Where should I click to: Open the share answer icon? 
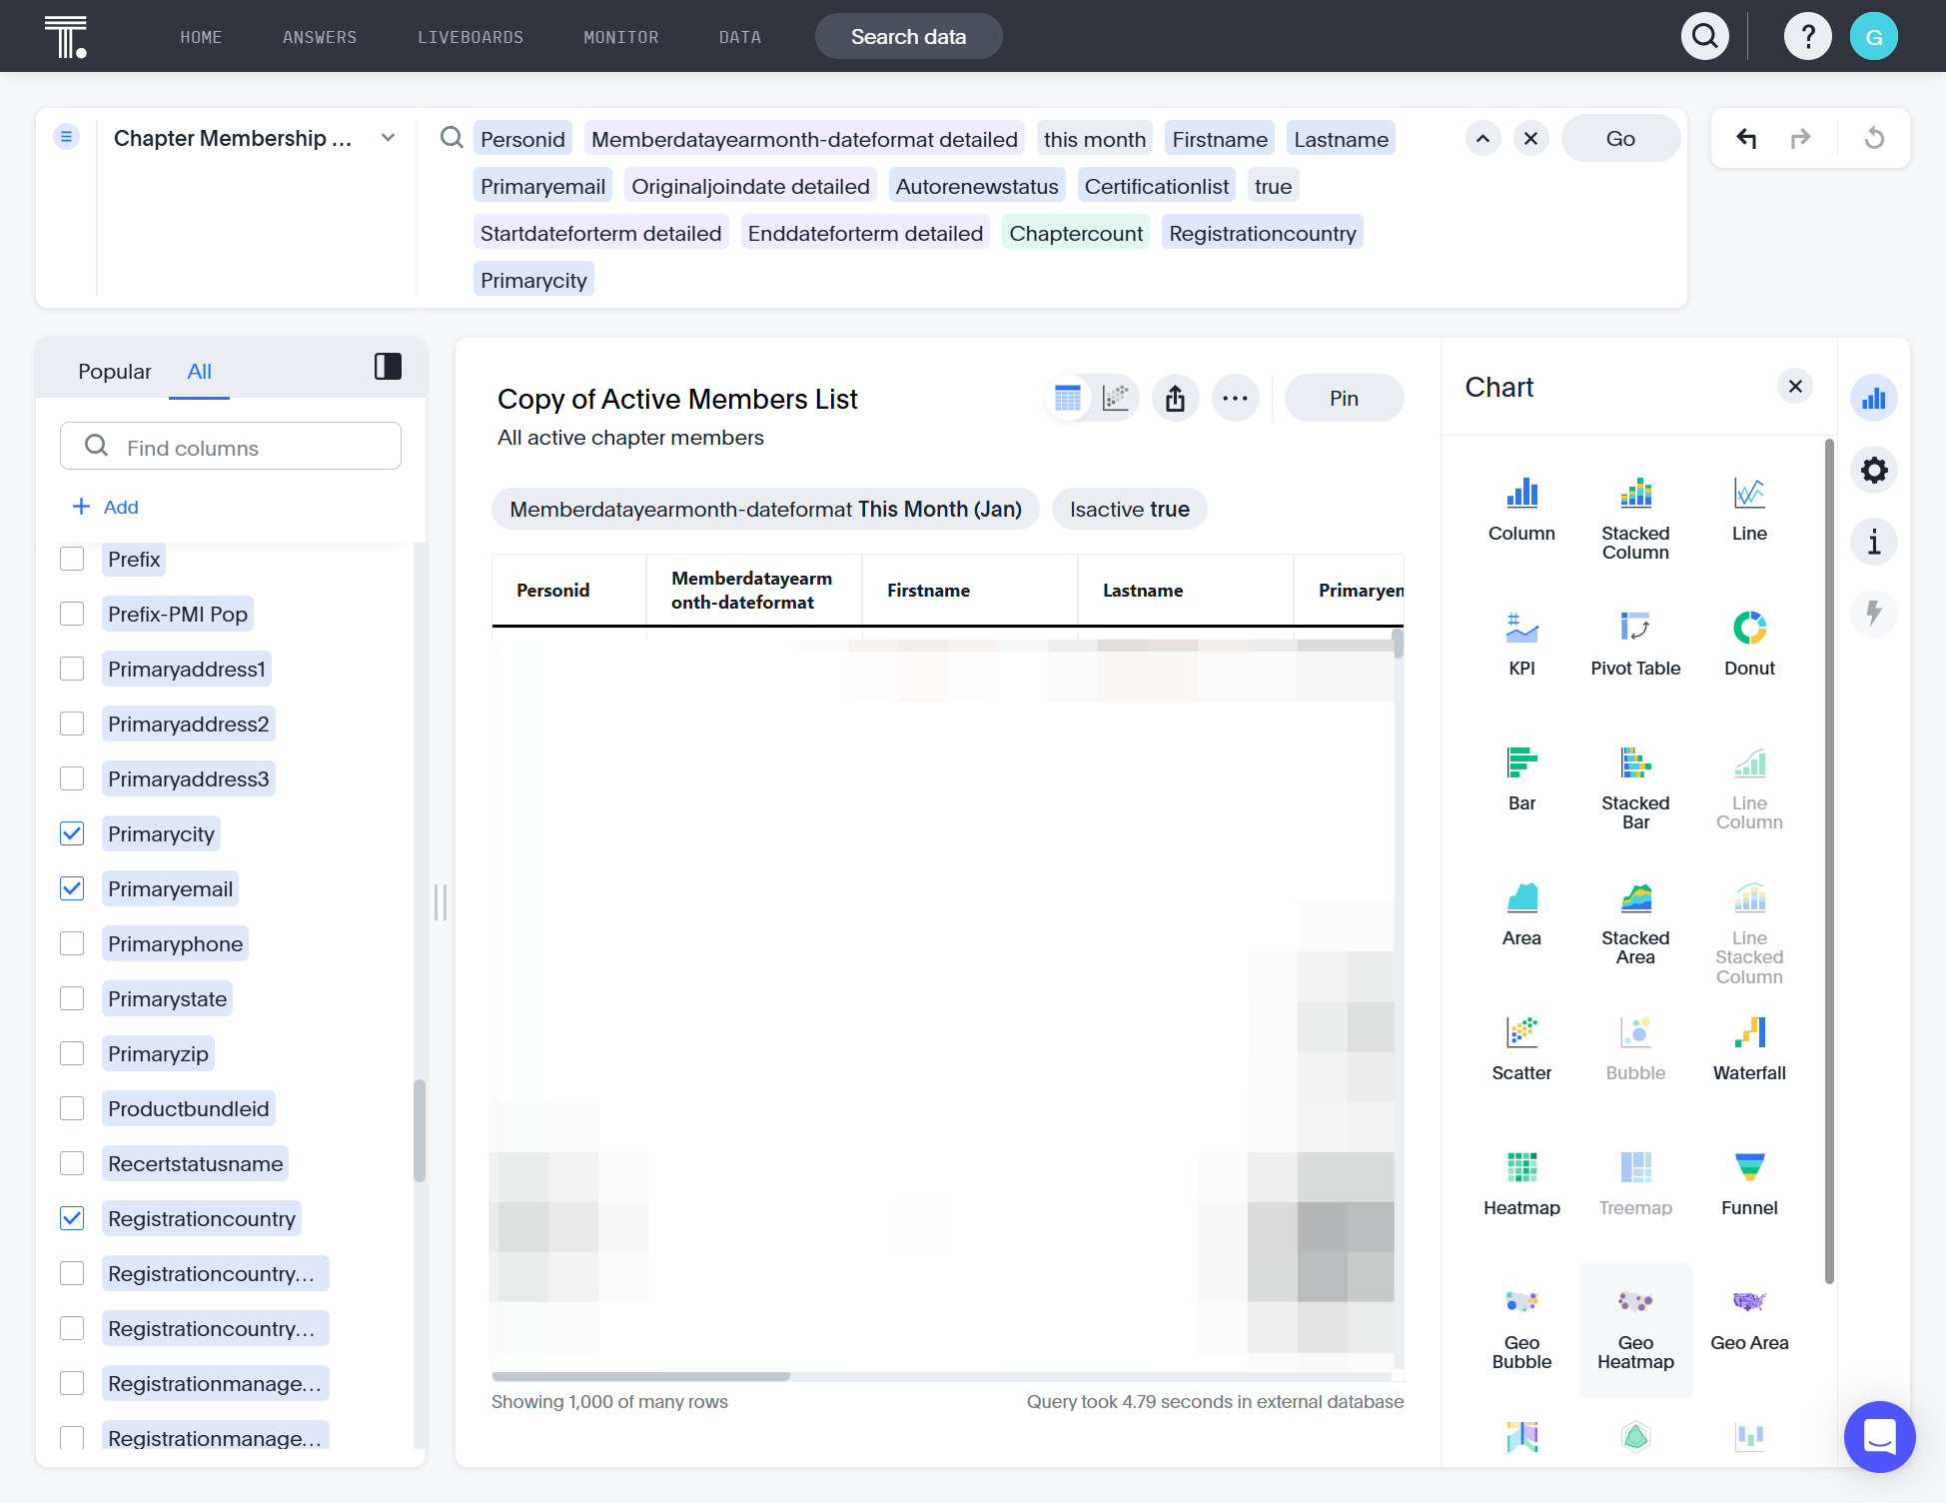[x=1175, y=399]
